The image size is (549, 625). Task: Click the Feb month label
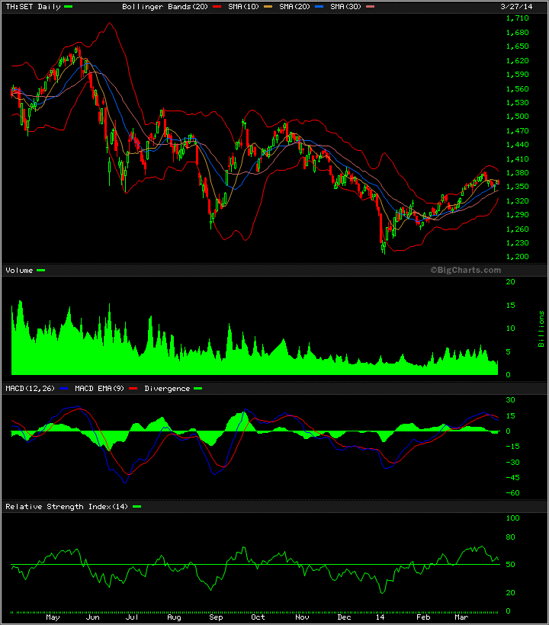point(423,617)
